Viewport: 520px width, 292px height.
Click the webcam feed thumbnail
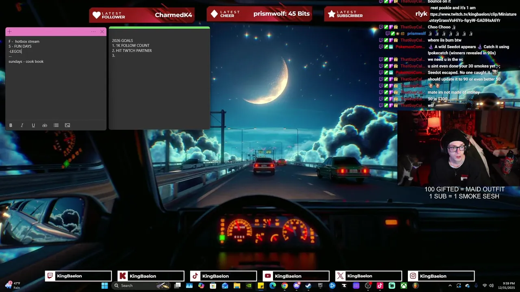[459, 148]
